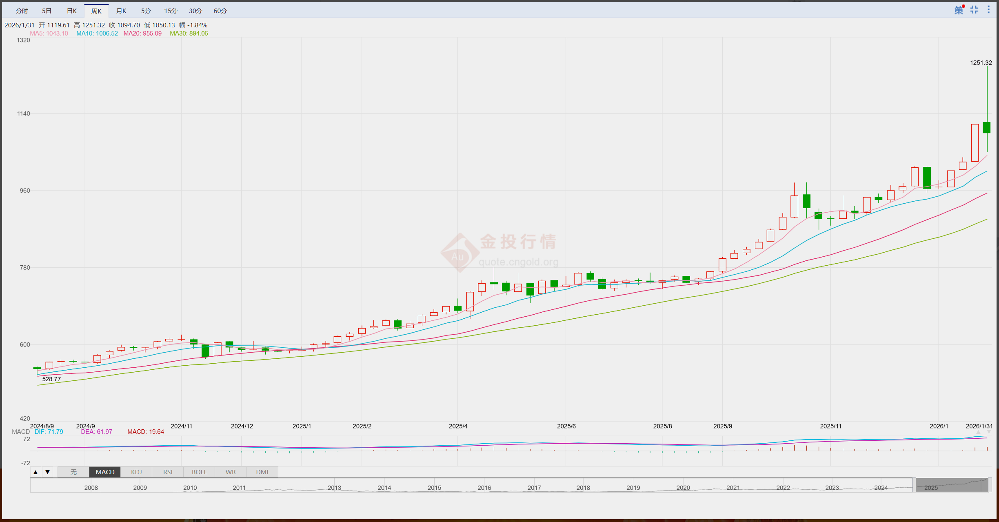This screenshot has height=522, width=999.
Task: Open the three-dot more options menu
Action: [988, 10]
